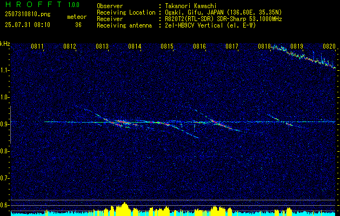Click the 1.1 kHz axis label
This screenshot has height=216, width=340.
(4, 70)
